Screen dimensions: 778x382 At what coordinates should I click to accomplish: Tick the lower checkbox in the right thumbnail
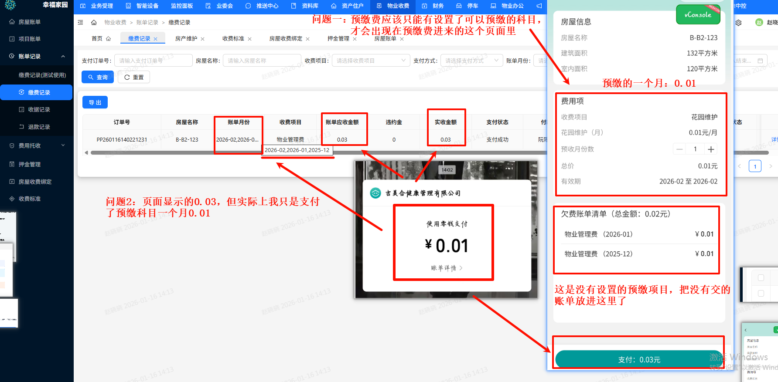click(x=761, y=293)
